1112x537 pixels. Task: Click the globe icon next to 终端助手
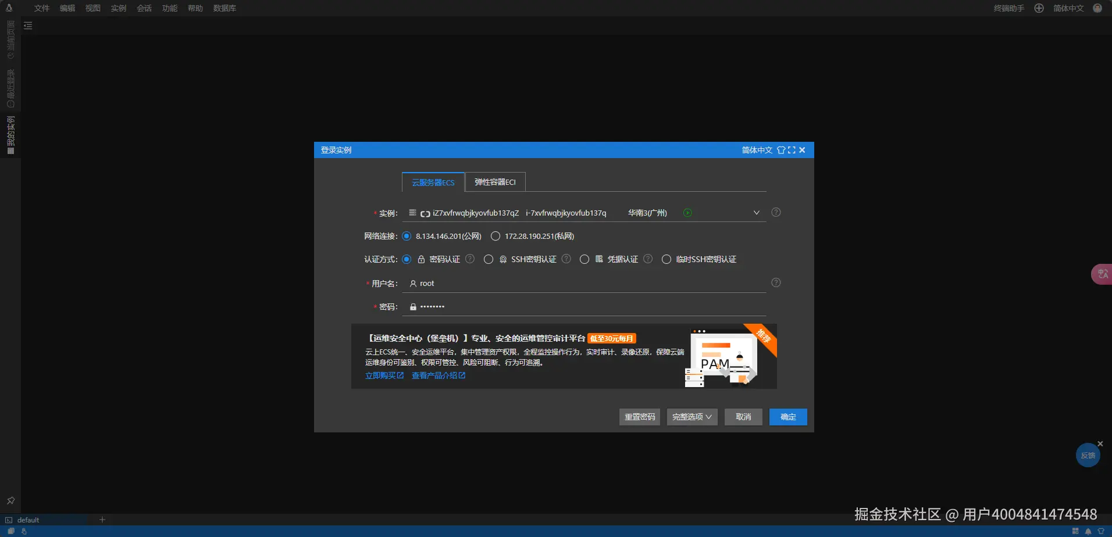(x=1039, y=8)
